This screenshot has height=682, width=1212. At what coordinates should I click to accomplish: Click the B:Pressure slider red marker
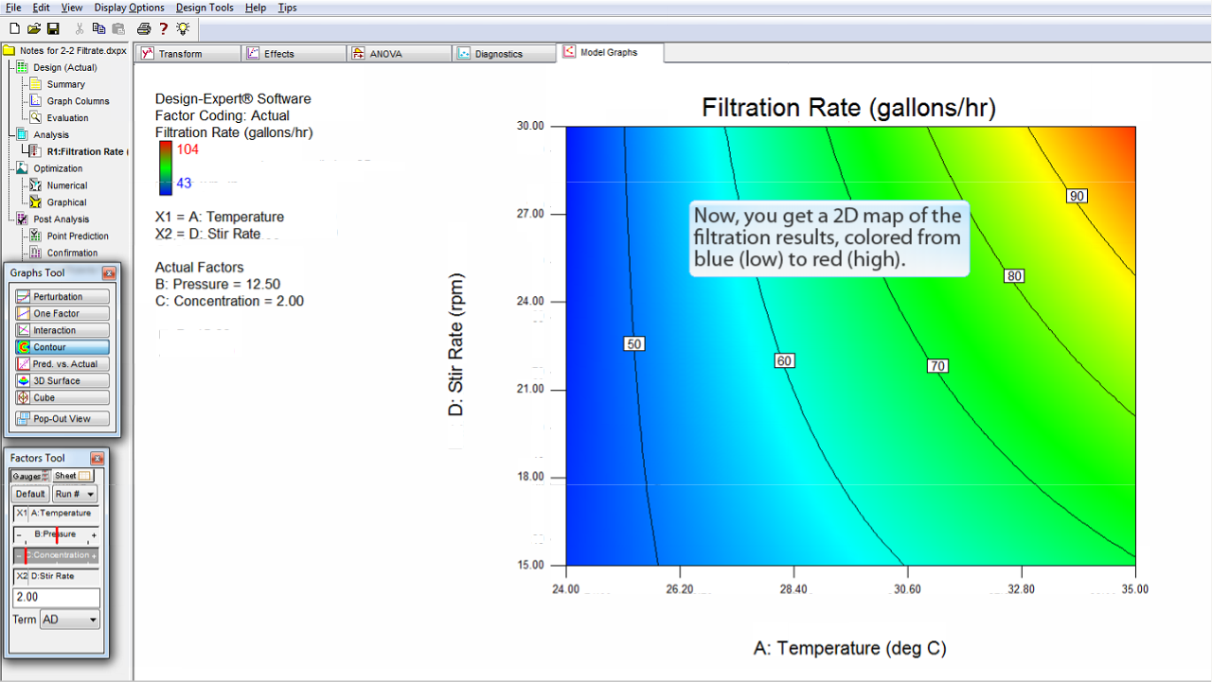(57, 534)
